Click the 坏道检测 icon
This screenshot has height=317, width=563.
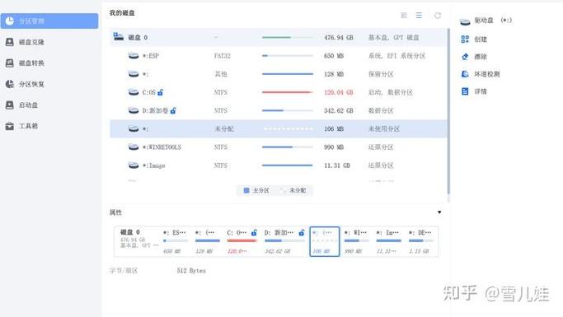(x=465, y=74)
